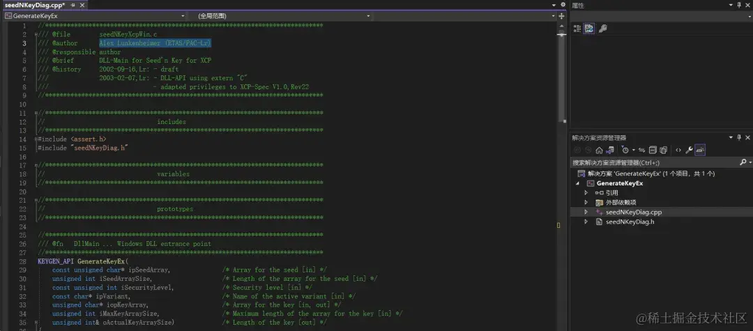The width and height of the screenshot is (753, 331).
Task: Collapse the variables comment block at line 17
Action: pos(36,166)
